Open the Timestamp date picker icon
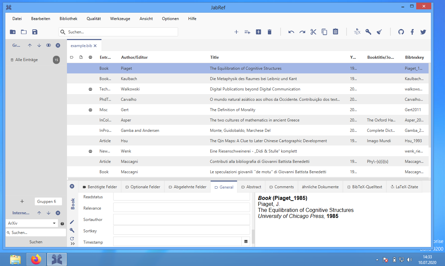 [x=246, y=242]
